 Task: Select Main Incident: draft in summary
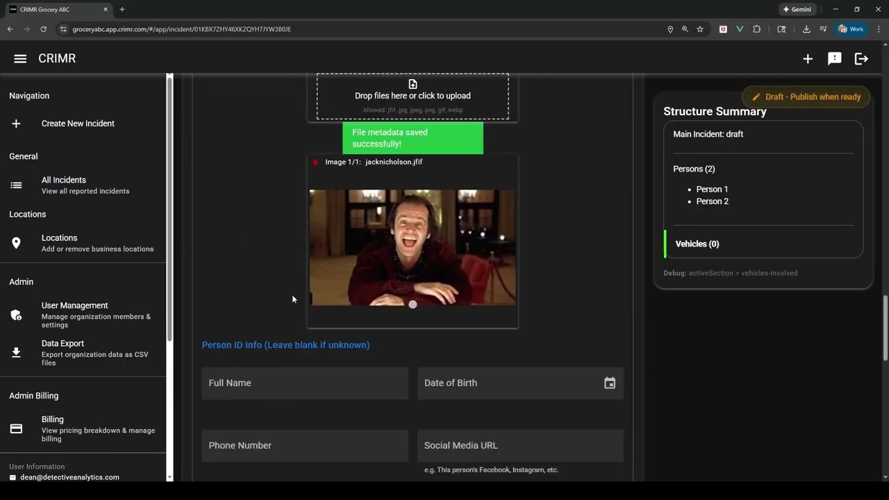click(x=708, y=134)
